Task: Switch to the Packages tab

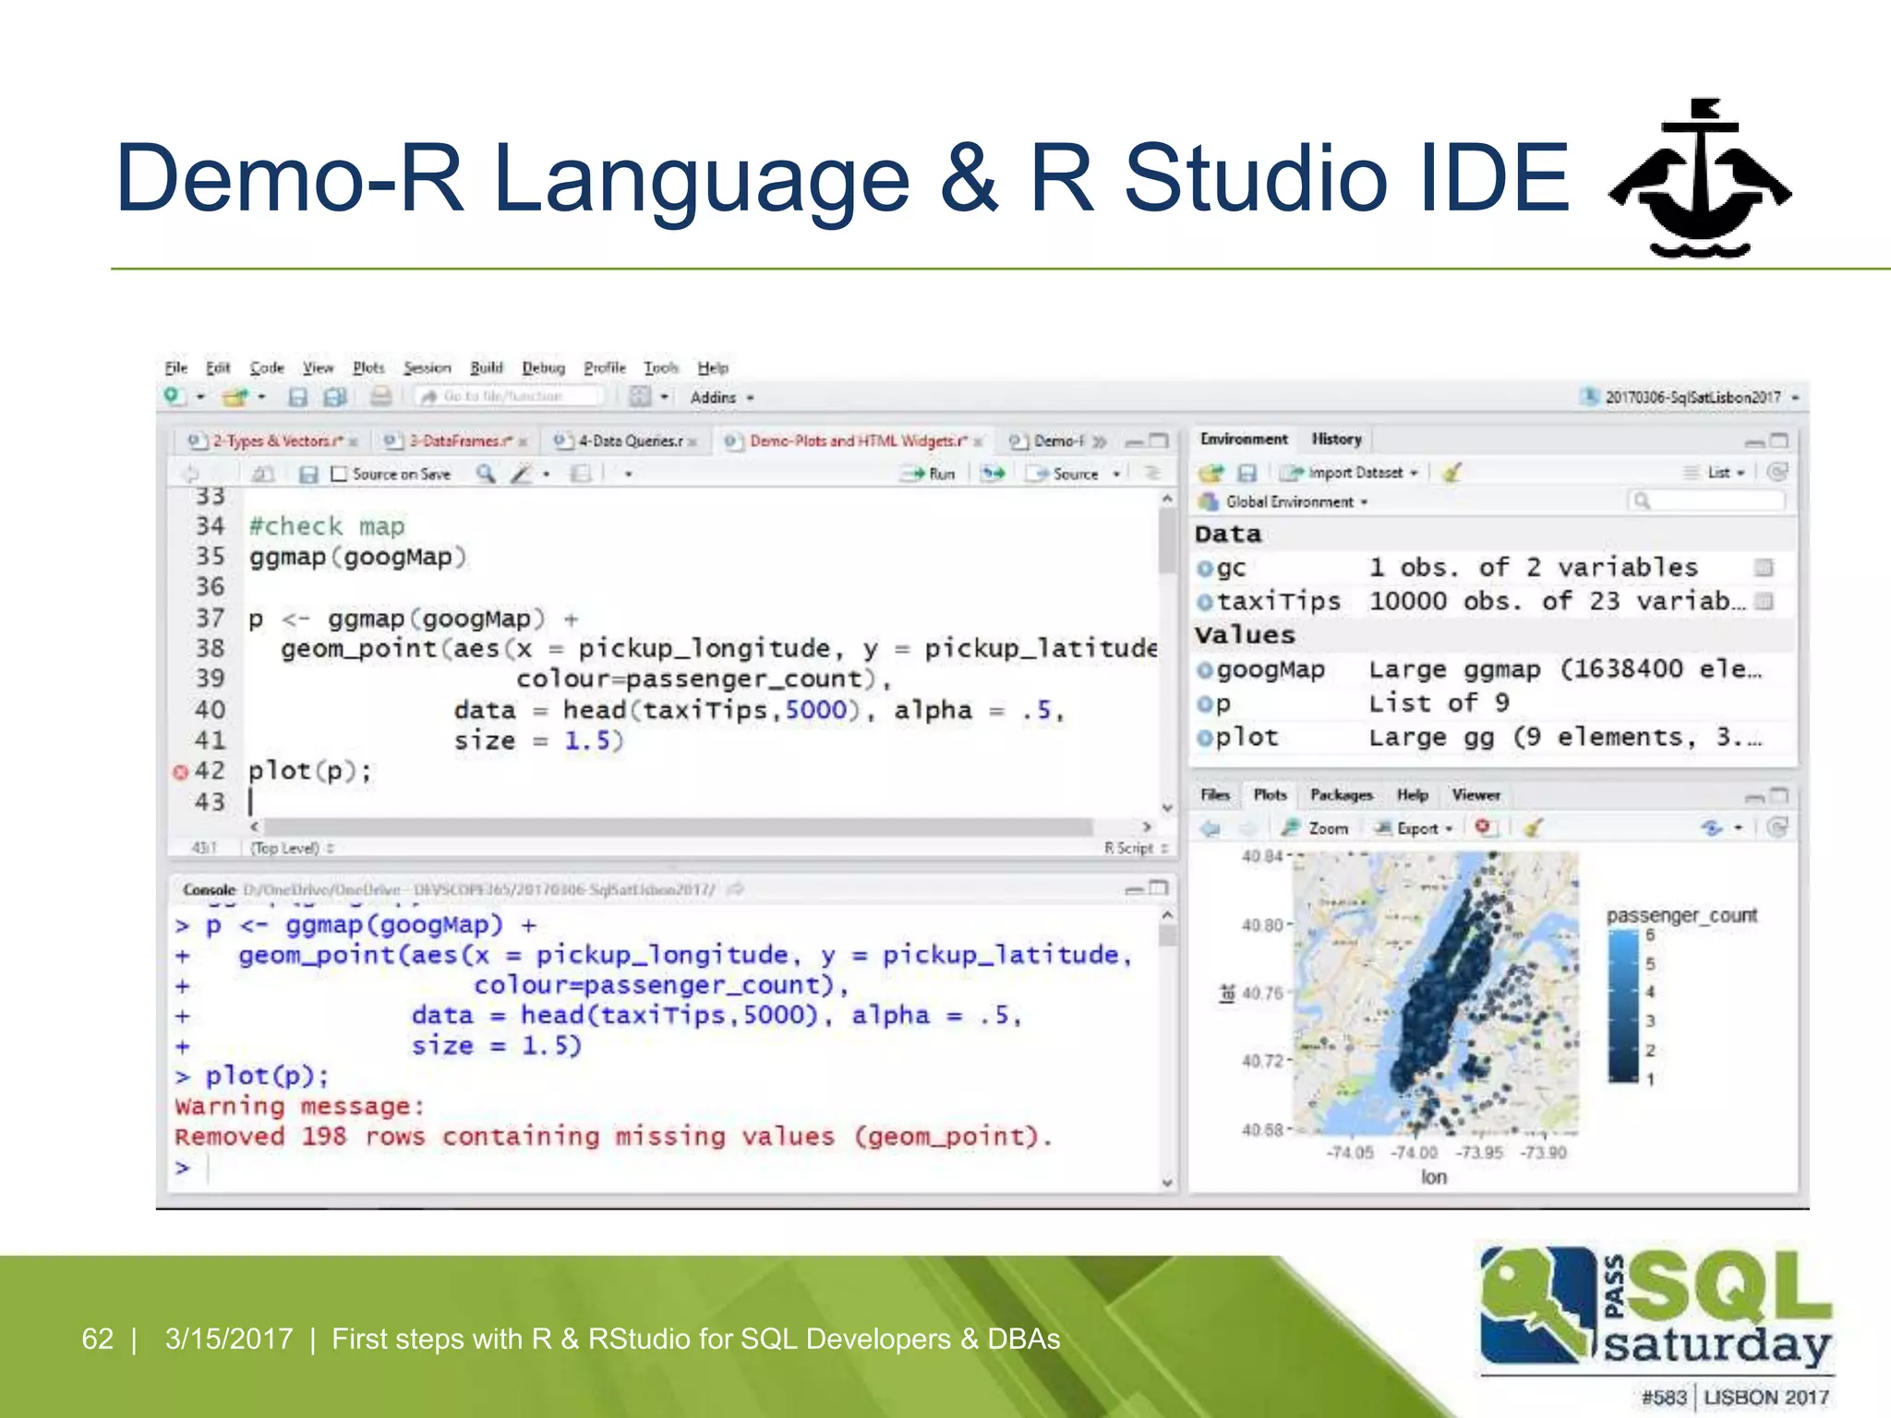Action: (1341, 795)
